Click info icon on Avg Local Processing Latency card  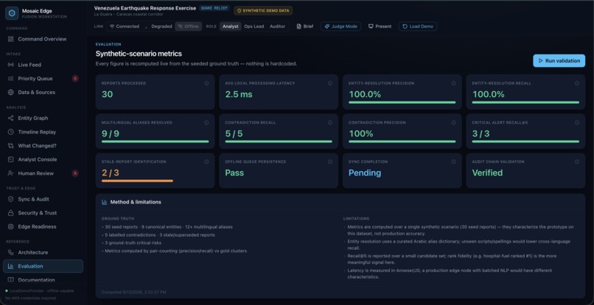(x=330, y=83)
